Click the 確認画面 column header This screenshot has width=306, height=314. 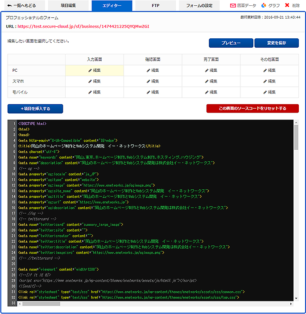tap(153, 60)
